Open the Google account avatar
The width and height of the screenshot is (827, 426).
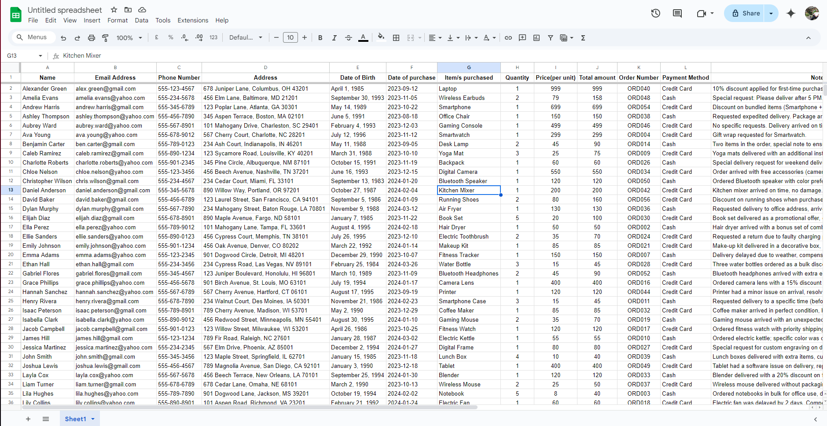click(812, 13)
